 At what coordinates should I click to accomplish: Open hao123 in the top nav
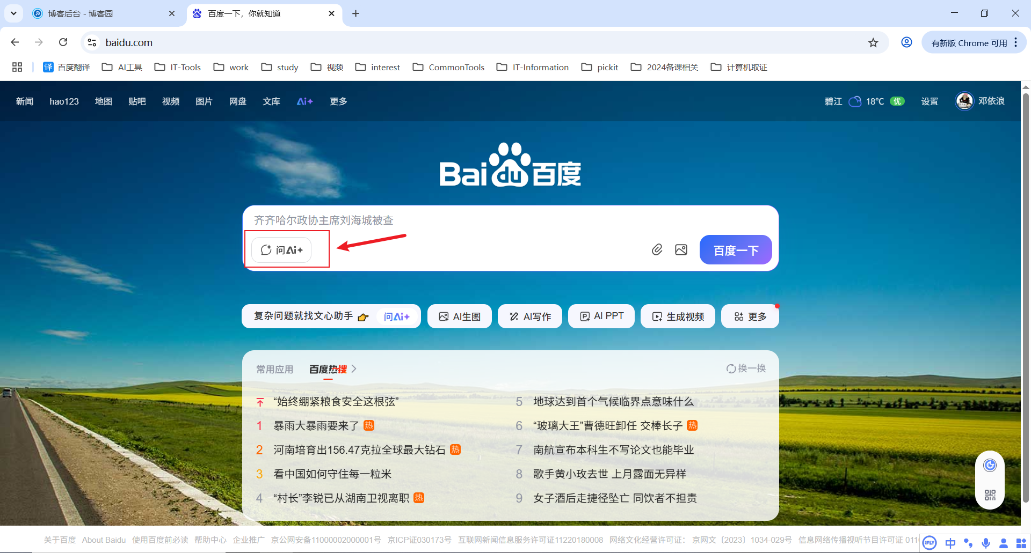point(64,101)
